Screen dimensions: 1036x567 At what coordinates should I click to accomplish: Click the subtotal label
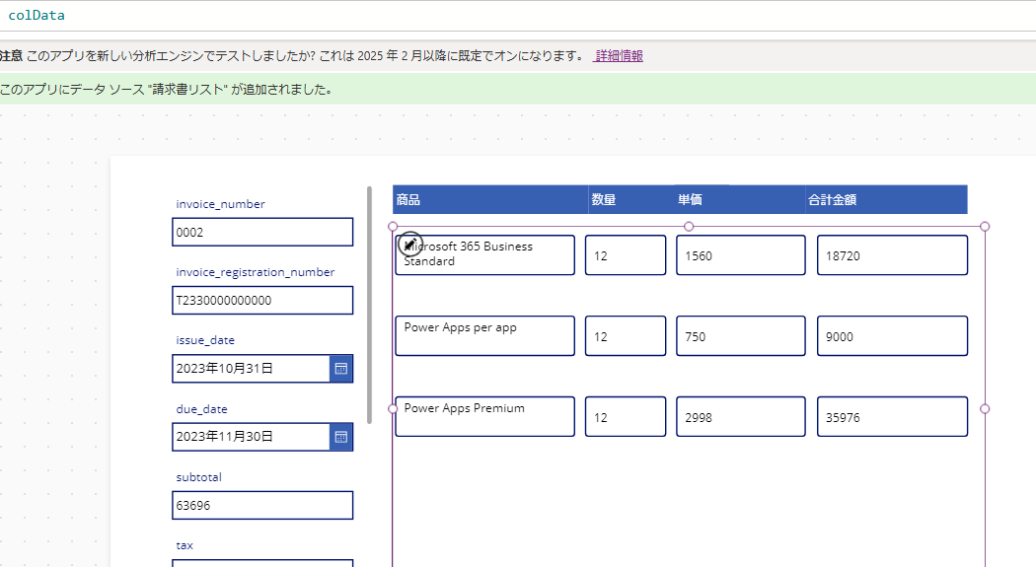coord(199,477)
